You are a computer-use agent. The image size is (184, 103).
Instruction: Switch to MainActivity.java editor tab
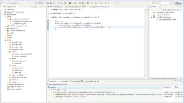tap(56, 7)
